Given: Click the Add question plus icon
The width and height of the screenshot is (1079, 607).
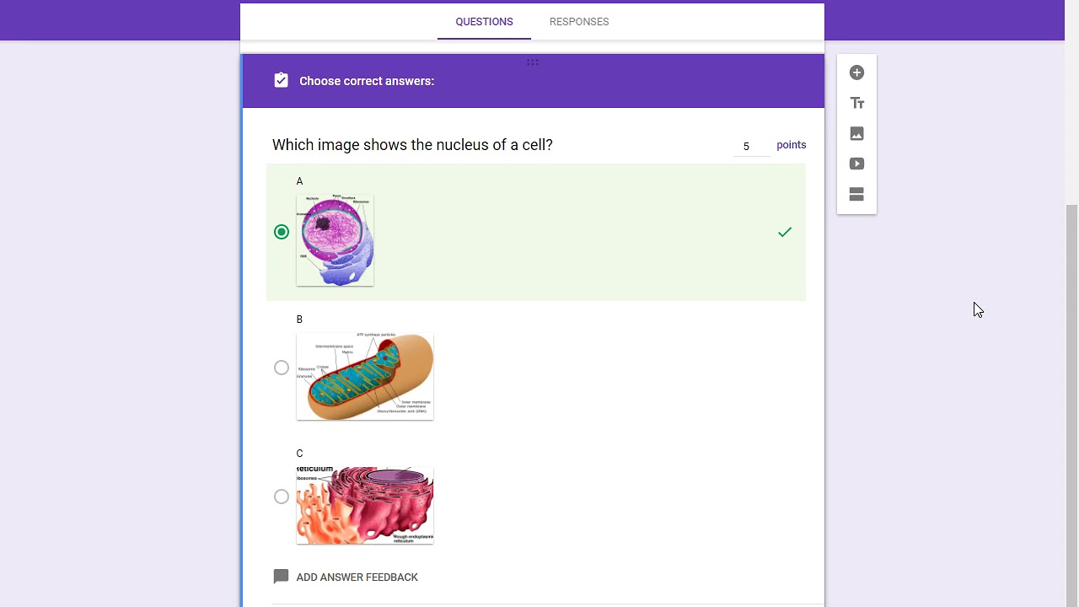Looking at the screenshot, I should [856, 73].
